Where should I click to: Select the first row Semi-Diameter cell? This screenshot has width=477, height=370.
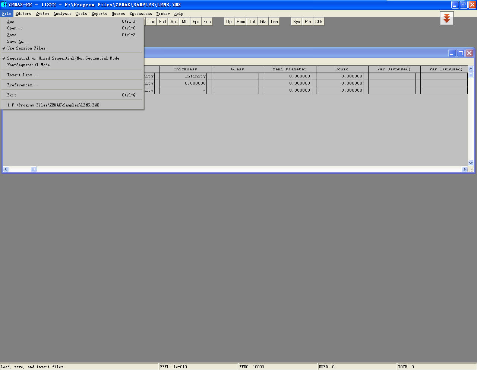[287, 76]
